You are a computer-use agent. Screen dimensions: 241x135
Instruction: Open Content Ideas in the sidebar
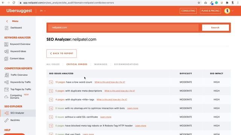tap(17, 58)
